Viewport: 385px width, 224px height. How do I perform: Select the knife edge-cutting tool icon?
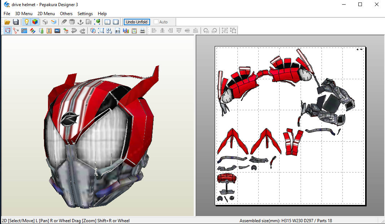(x=64, y=22)
